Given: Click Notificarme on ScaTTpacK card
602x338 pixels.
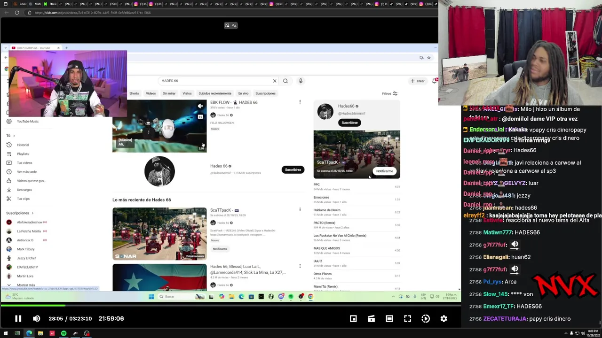Looking at the screenshot, I should pos(384,171).
